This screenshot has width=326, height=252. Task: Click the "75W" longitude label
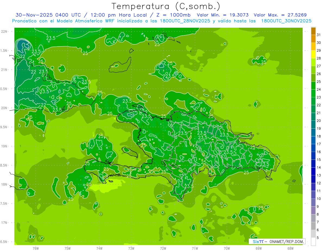68,248
